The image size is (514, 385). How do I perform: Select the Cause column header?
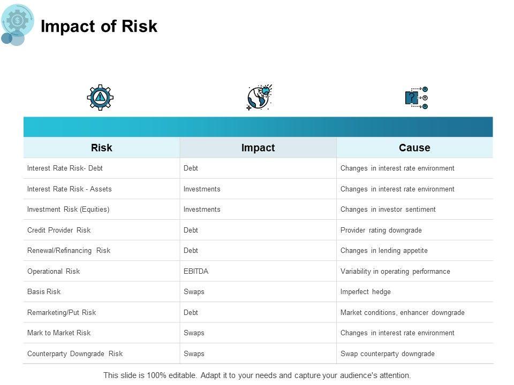click(x=414, y=148)
